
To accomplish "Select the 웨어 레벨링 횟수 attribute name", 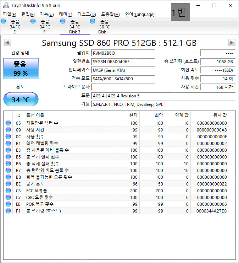I will pos(42,144).
